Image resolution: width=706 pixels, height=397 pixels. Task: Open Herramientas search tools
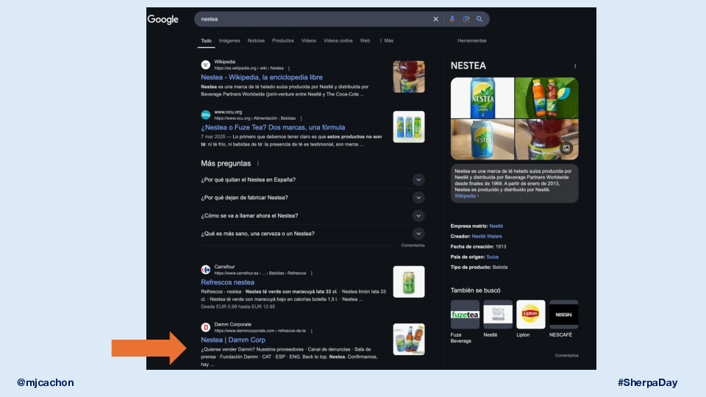[x=472, y=40]
